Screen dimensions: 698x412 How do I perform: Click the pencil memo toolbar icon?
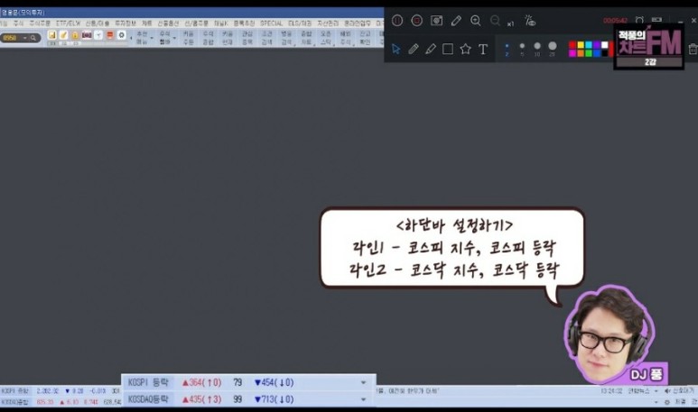point(63,35)
